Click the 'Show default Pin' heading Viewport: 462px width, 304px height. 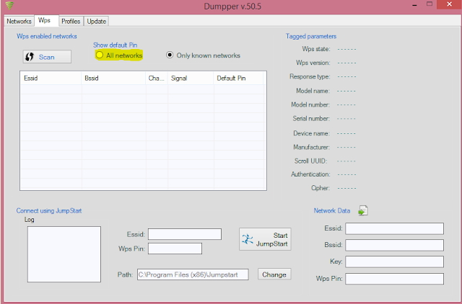115,45
